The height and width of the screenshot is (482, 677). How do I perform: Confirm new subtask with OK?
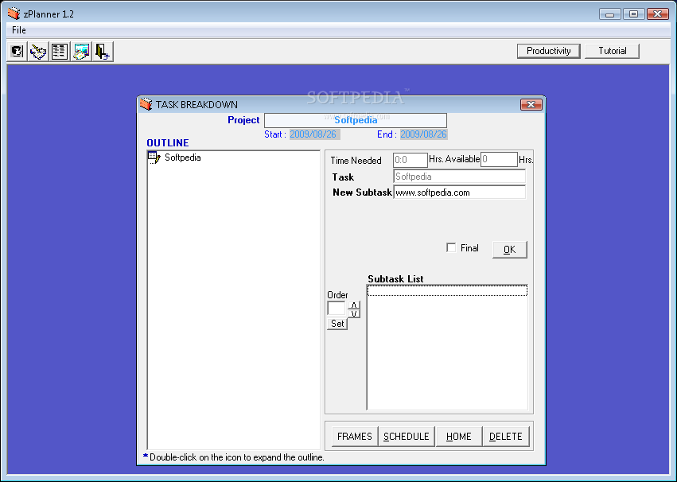509,250
